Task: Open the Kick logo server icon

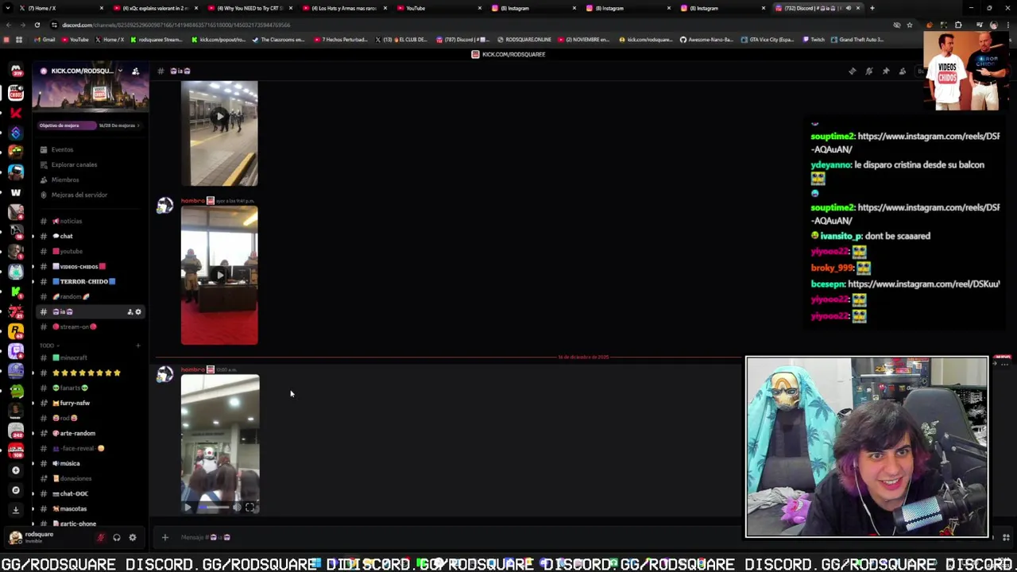Action: 16,291
